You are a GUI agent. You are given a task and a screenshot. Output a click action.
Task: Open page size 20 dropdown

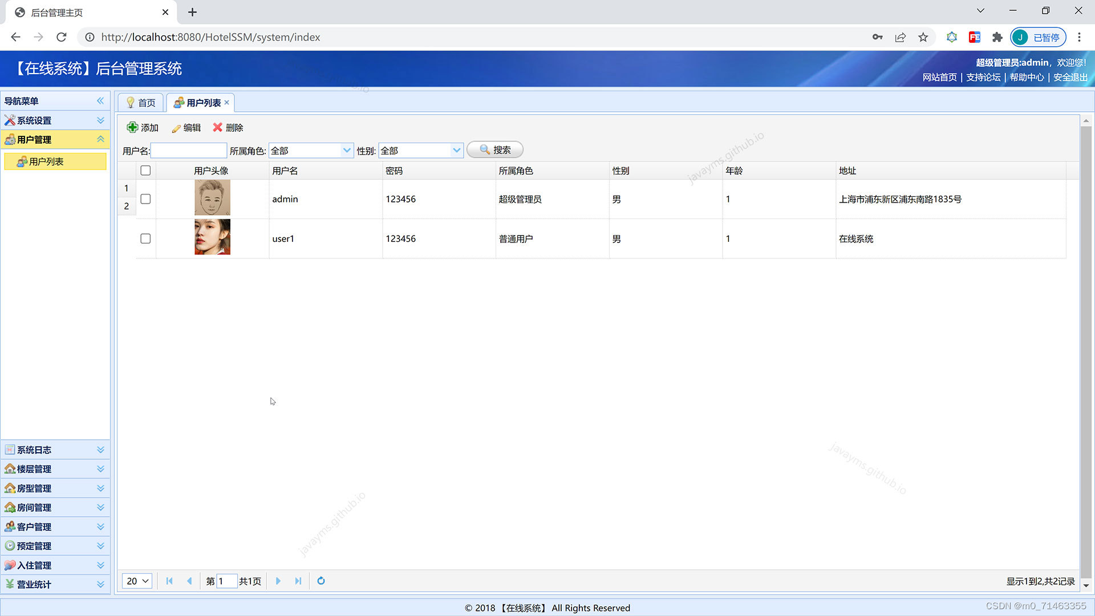(x=137, y=581)
